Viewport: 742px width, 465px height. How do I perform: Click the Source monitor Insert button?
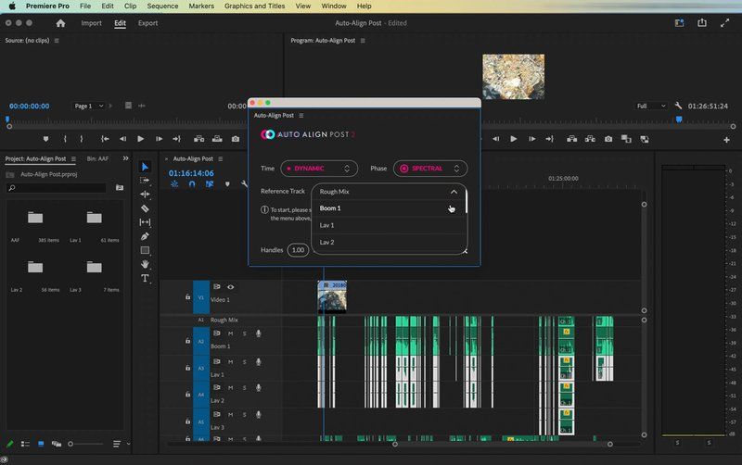point(198,139)
